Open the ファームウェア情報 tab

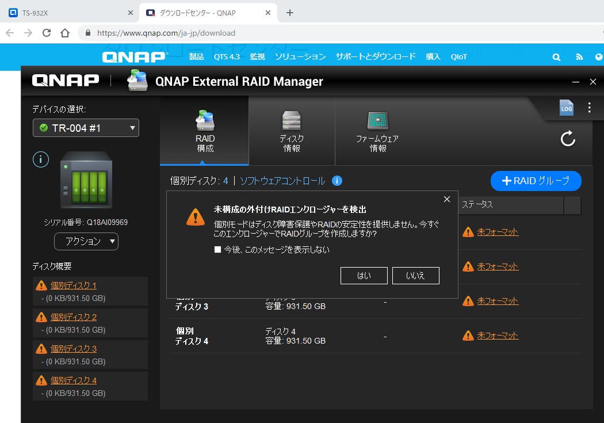377,131
